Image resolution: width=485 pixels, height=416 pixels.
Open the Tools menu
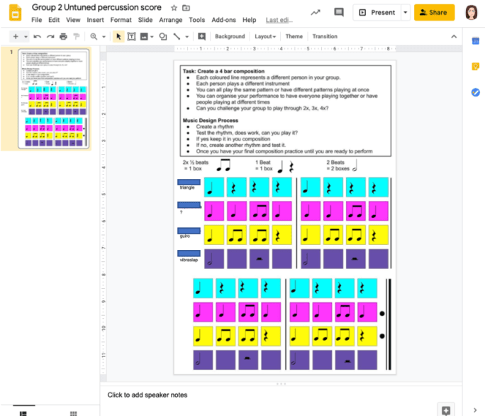[197, 20]
